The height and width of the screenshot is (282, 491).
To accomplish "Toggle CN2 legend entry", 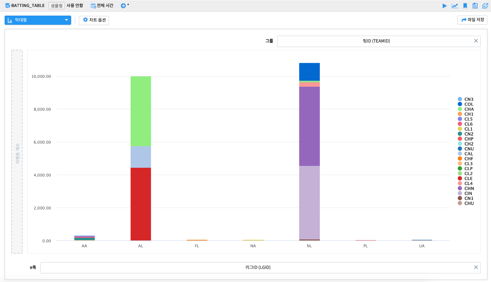I will (466, 134).
